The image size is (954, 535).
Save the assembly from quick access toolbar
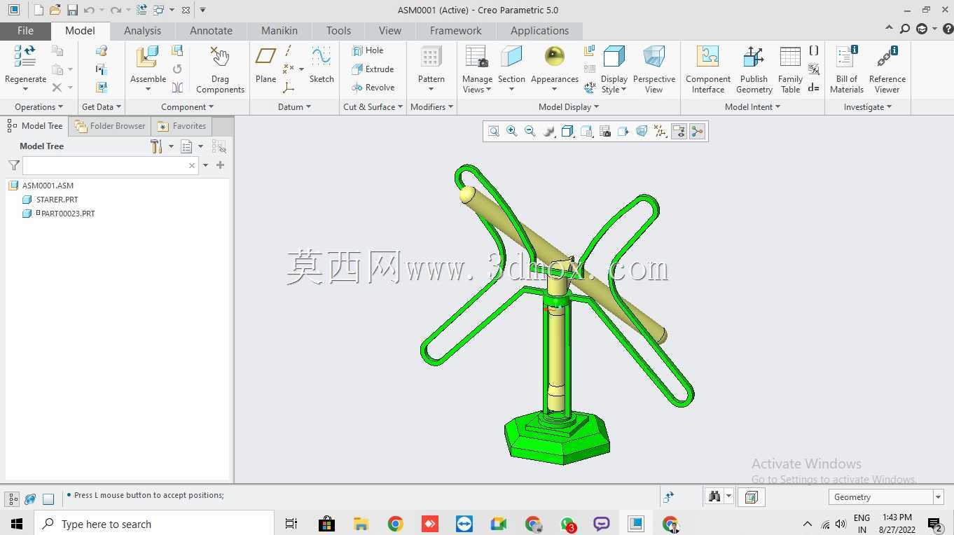[x=72, y=11]
